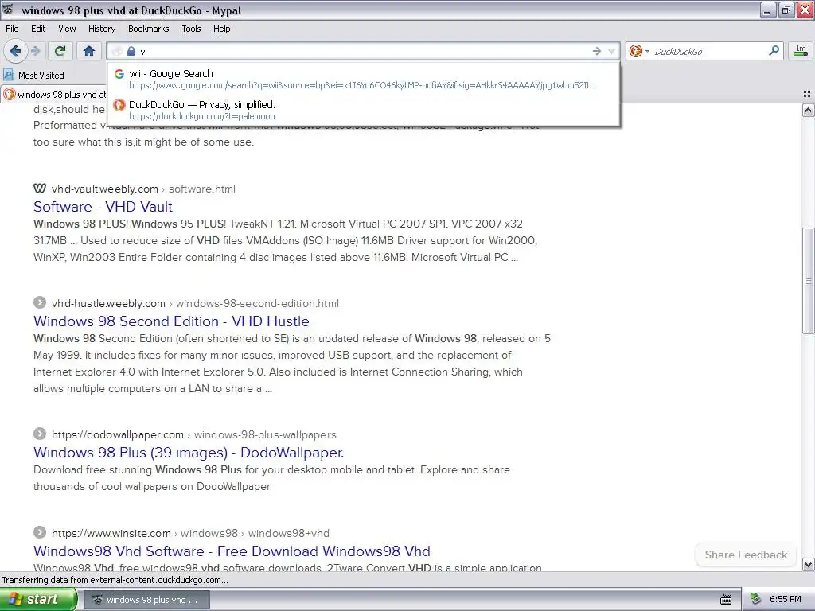The width and height of the screenshot is (815, 611).
Task: Click the DuckDuckGo favicon in suggestion list
Action: pos(119,105)
